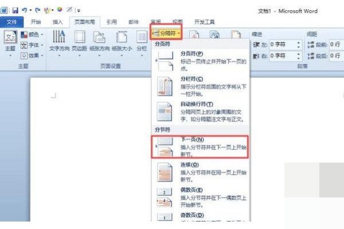Click the left indent 左 value field
The width and height of the screenshot is (344, 229).
click(283, 45)
